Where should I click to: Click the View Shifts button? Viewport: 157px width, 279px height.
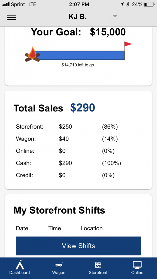pos(78,246)
